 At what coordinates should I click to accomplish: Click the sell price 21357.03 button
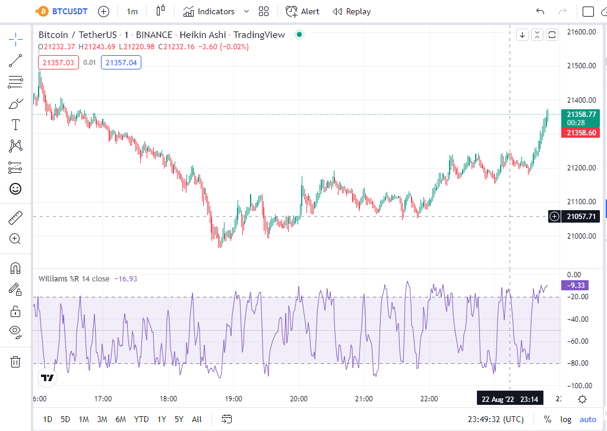(x=58, y=63)
